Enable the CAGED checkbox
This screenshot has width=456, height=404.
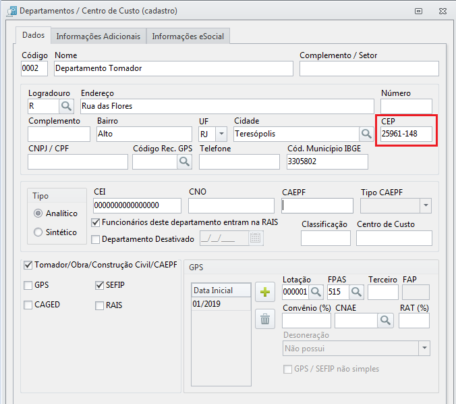click(28, 305)
